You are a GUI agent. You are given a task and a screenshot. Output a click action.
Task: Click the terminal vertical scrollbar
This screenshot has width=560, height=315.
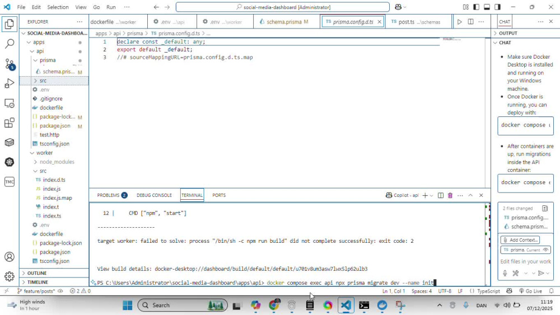(x=488, y=245)
